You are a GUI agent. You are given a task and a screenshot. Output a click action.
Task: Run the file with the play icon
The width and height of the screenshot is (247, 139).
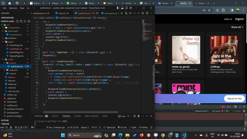click(122, 13)
